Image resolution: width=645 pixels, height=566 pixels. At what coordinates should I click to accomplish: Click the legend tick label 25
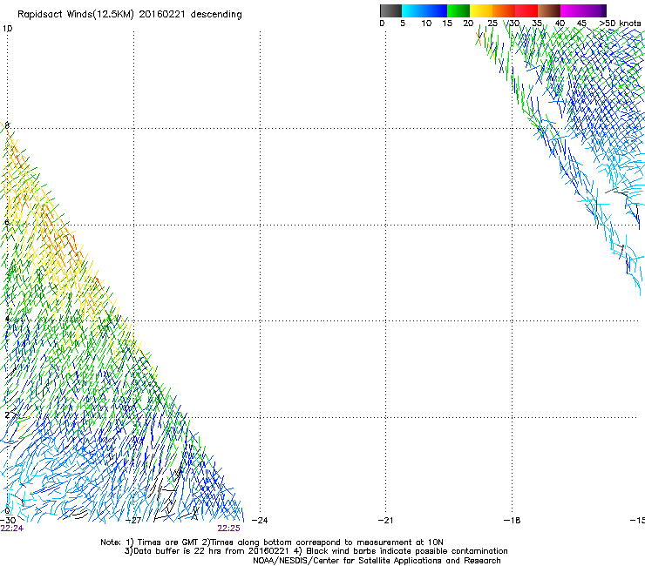point(492,24)
